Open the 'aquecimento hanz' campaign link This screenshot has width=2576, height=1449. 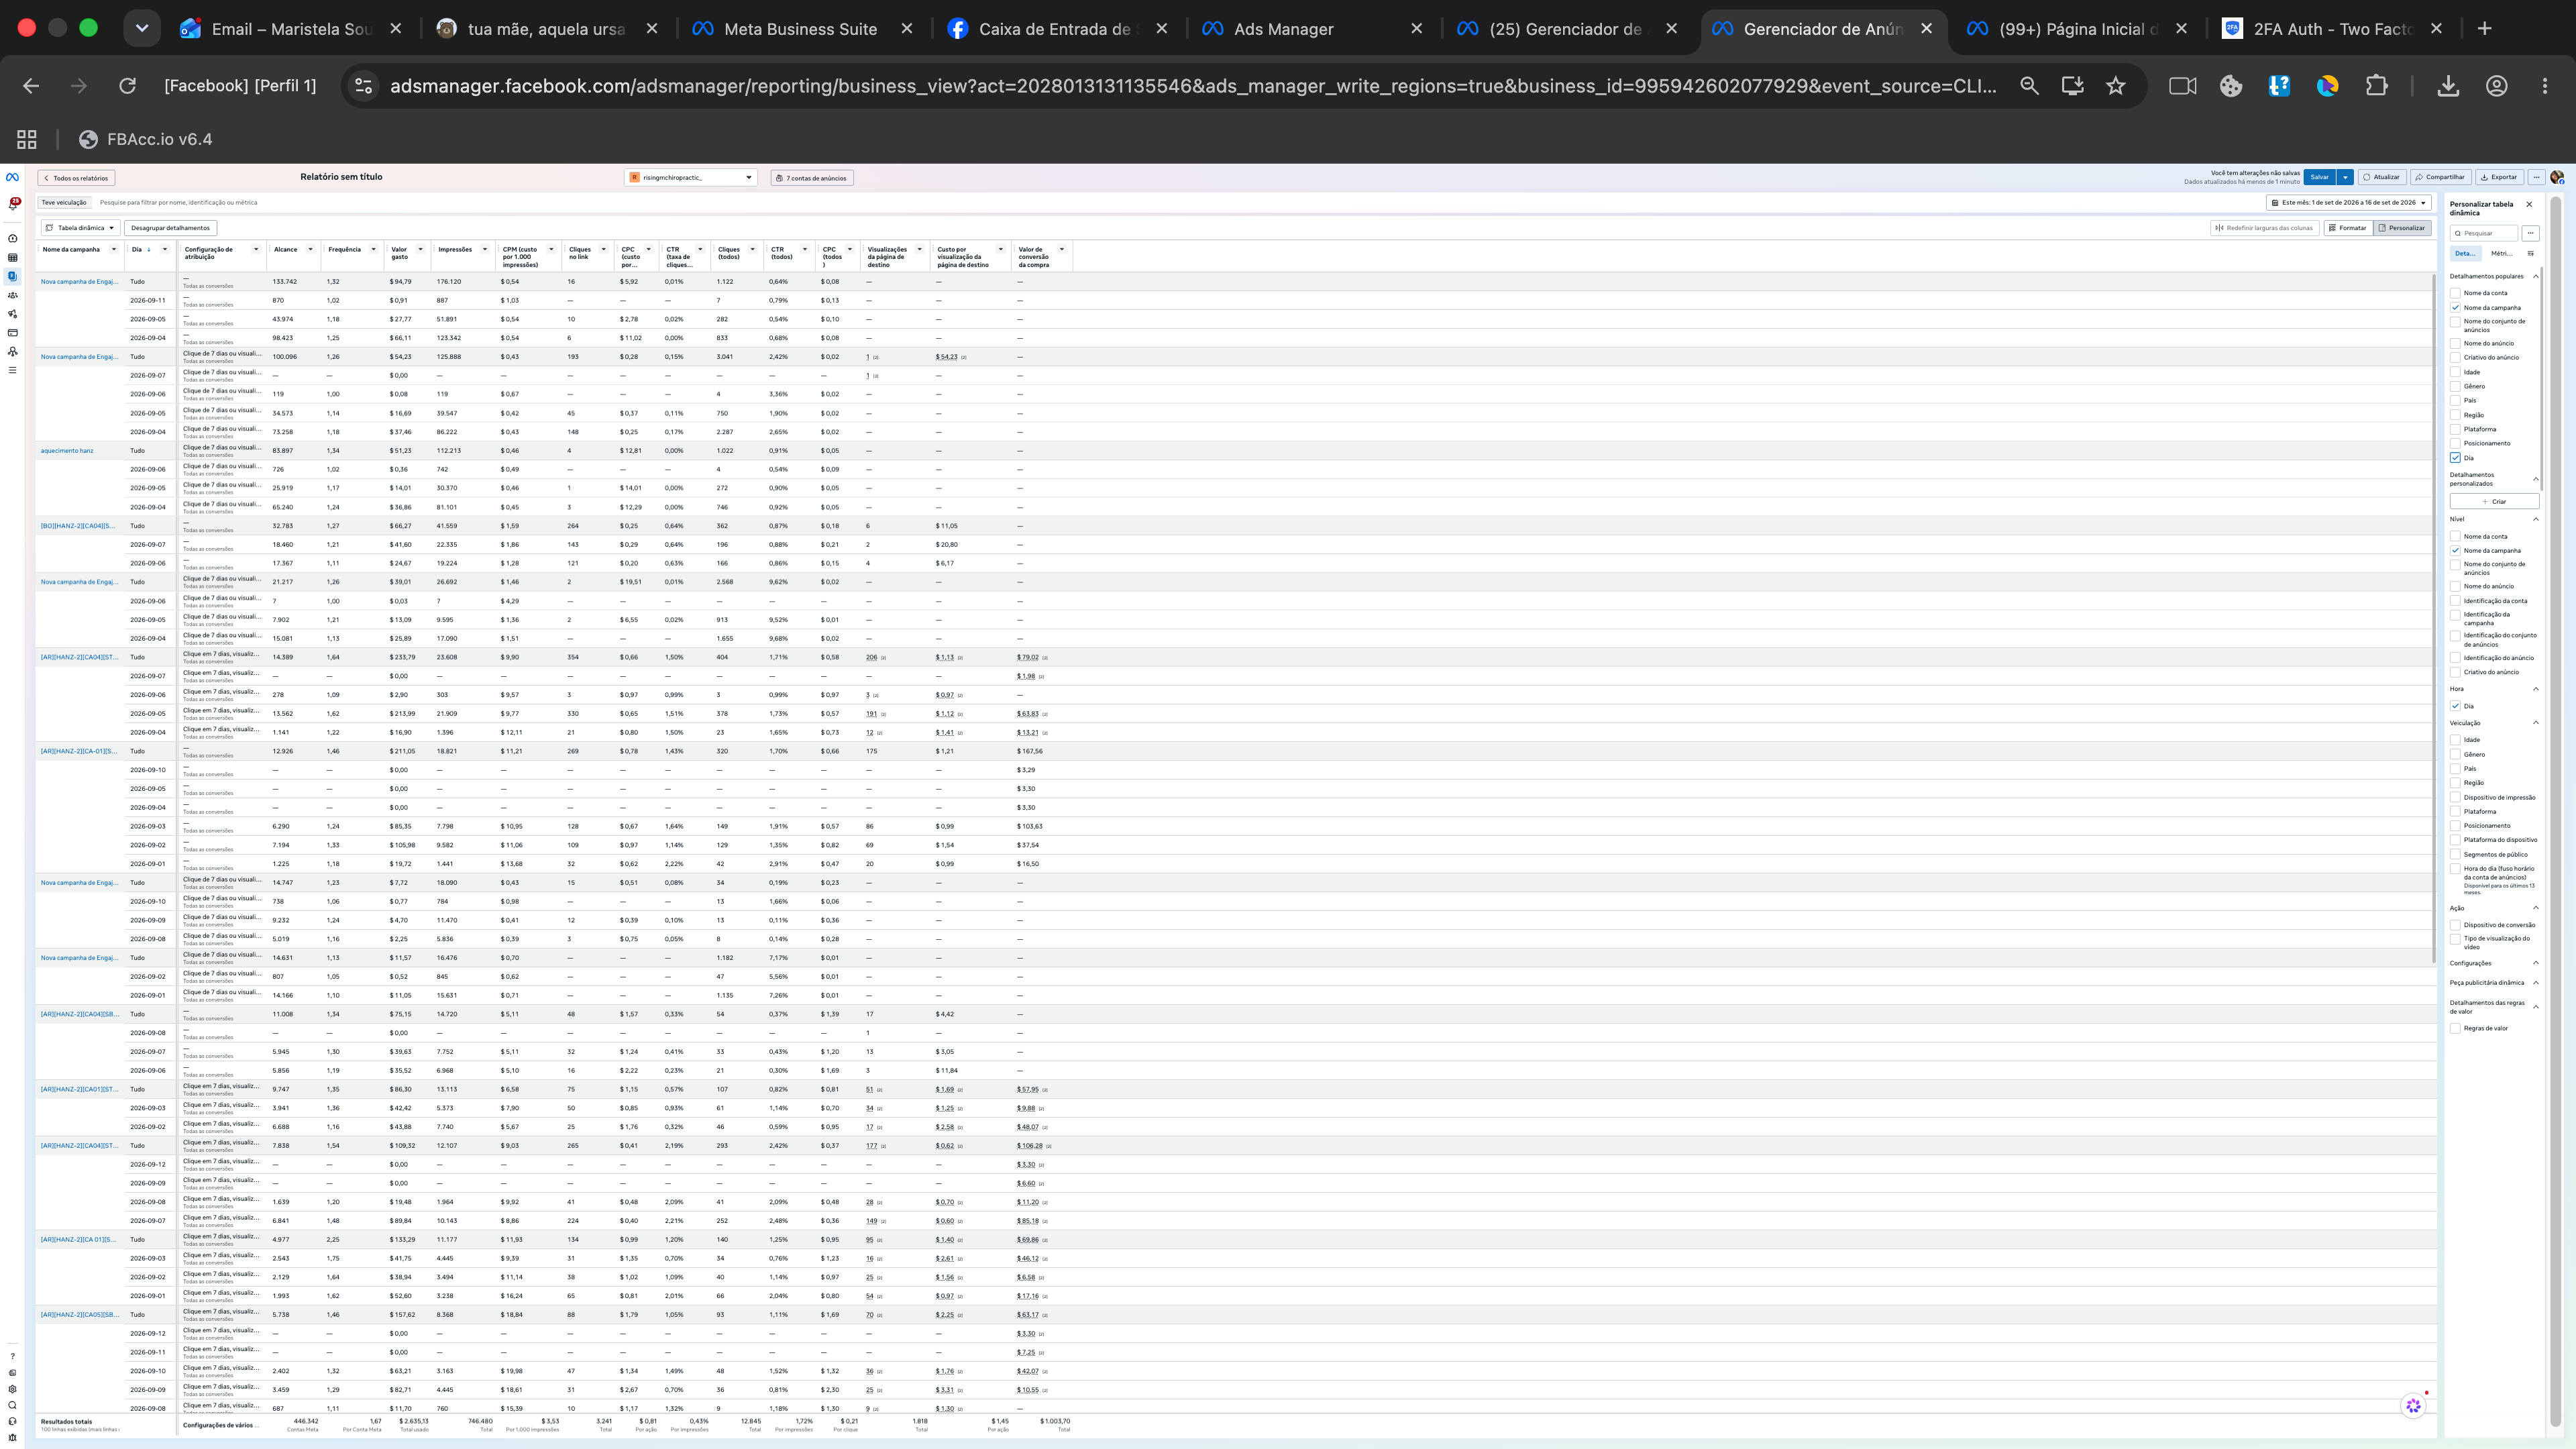tap(67, 451)
